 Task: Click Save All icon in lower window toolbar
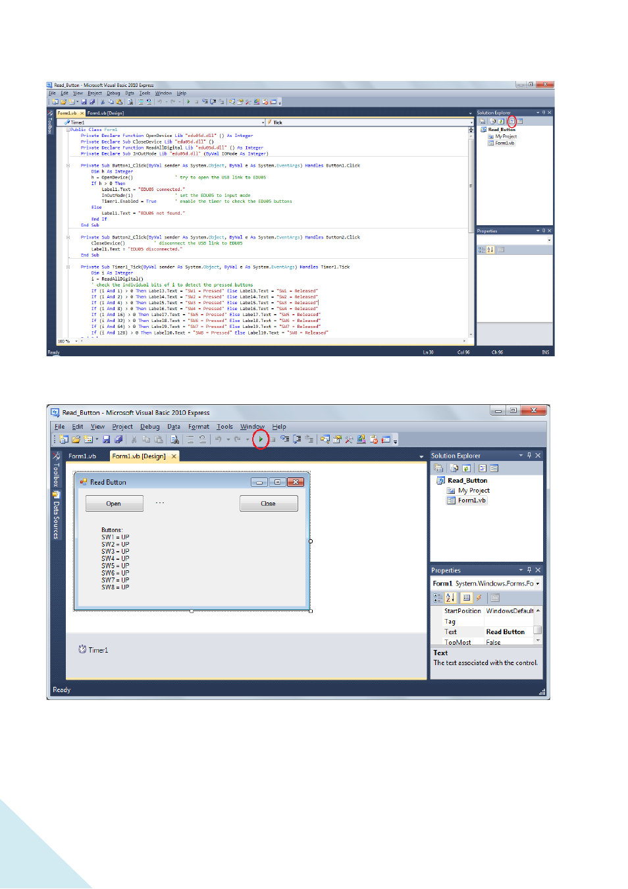(x=118, y=439)
